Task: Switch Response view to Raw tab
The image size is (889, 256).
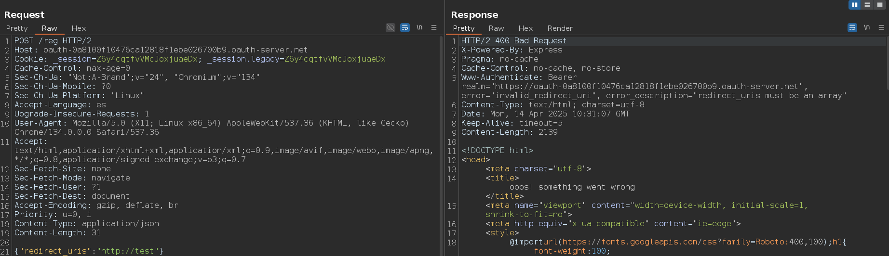Action: click(496, 28)
